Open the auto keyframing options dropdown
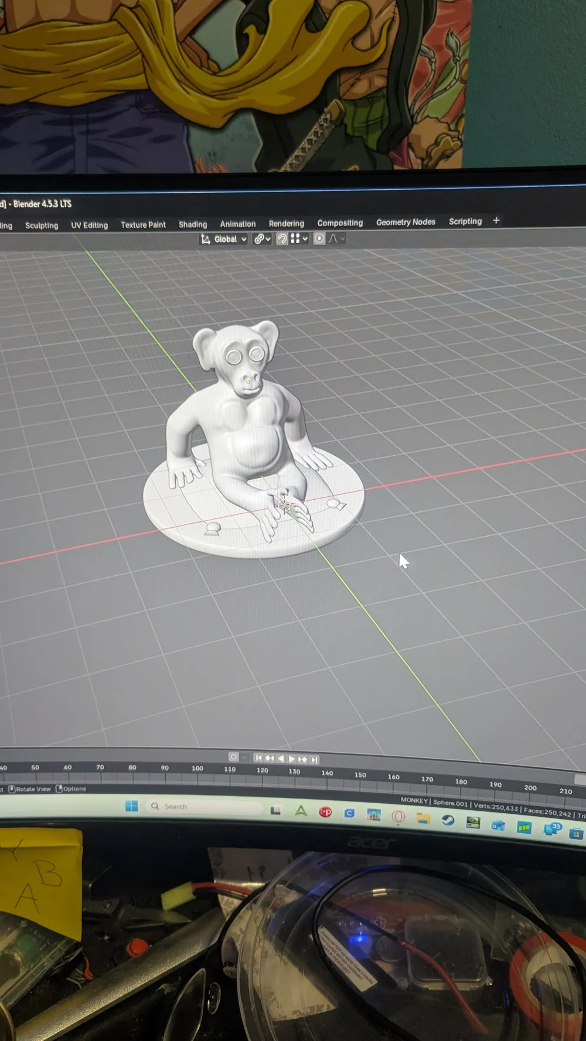The width and height of the screenshot is (586, 1041). click(244, 757)
